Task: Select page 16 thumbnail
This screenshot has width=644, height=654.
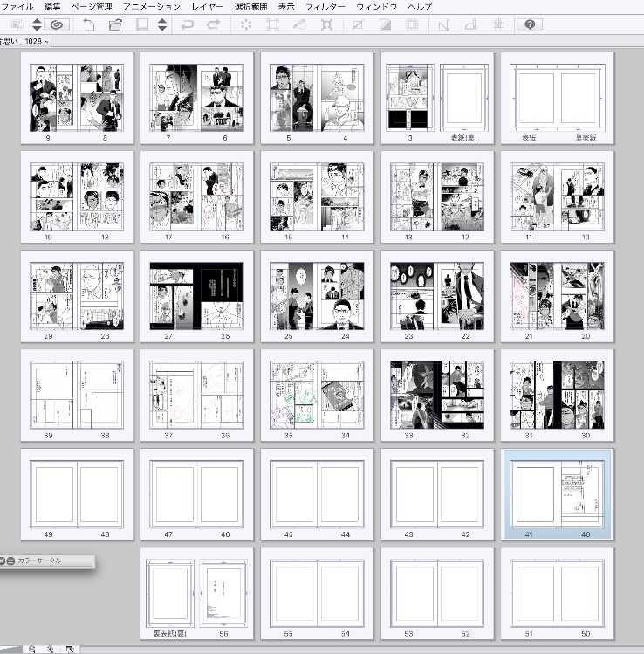Action: (x=221, y=196)
